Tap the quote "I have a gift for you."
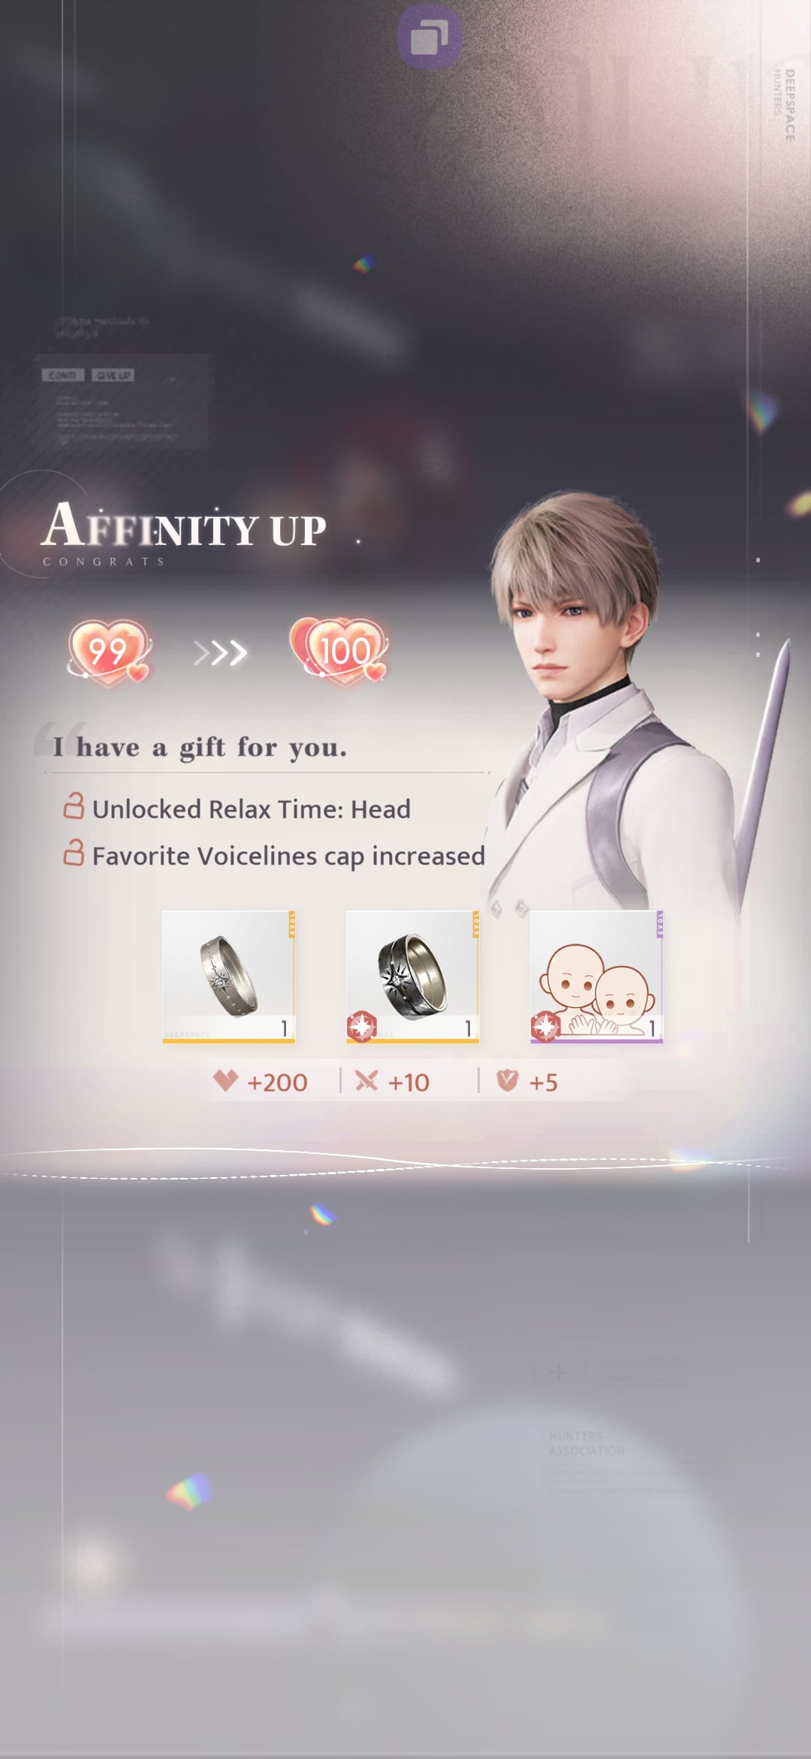This screenshot has width=811, height=1759. click(200, 747)
